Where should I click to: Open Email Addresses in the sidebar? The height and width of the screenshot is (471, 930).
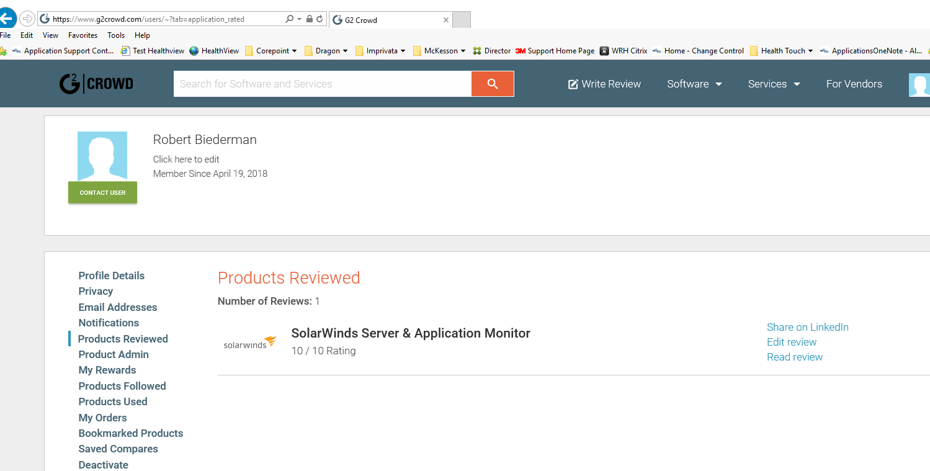pyautogui.click(x=118, y=307)
